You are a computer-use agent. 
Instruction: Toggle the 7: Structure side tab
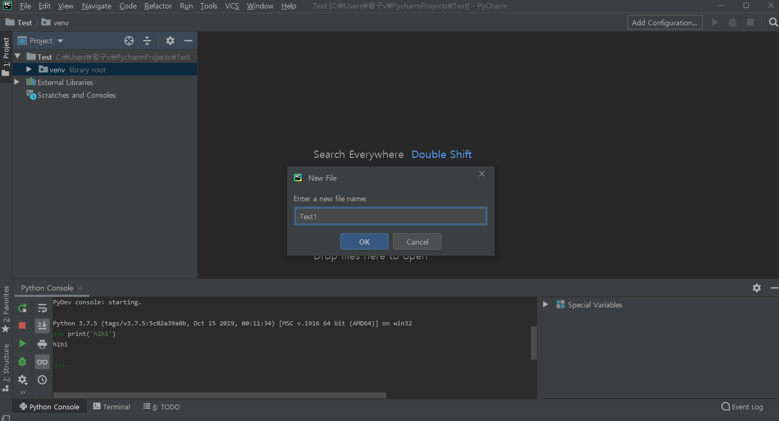coord(6,367)
